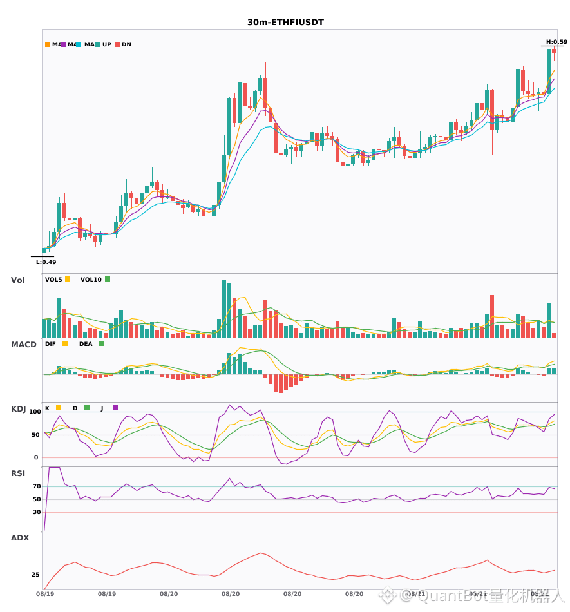Image resolution: width=570 pixels, height=612 pixels.
Task: Click the chart title 30m-ETHFIUSDT
Action: coord(285,23)
